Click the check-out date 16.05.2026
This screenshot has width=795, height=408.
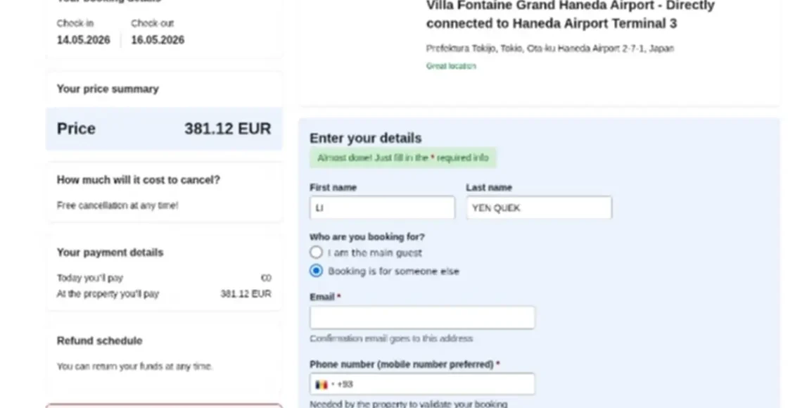[158, 40]
